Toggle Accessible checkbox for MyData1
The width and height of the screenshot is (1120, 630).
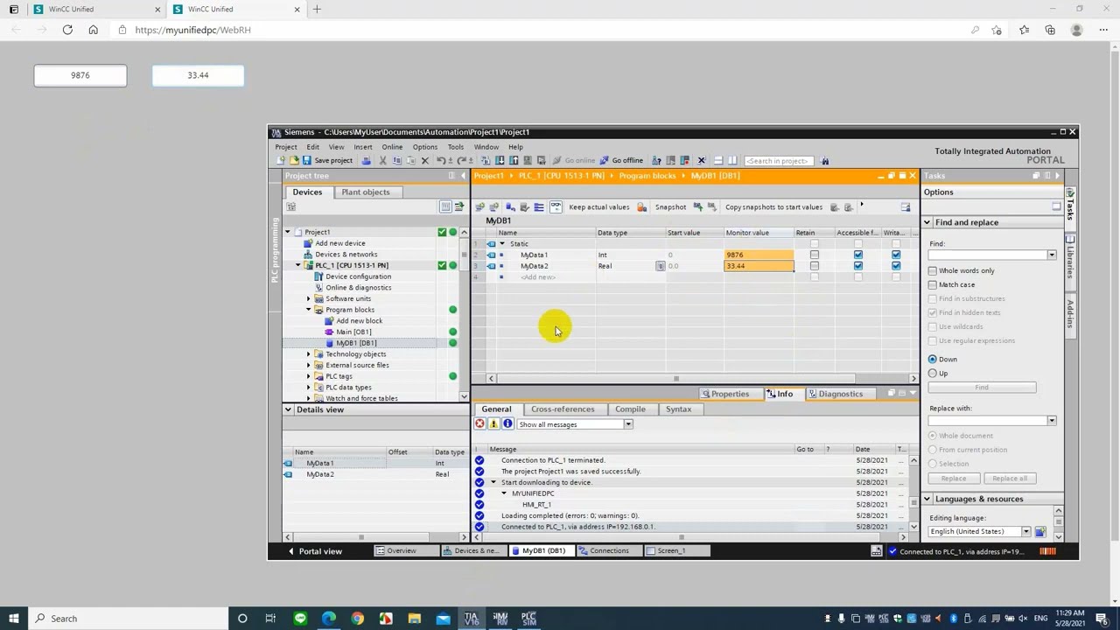tap(857, 255)
